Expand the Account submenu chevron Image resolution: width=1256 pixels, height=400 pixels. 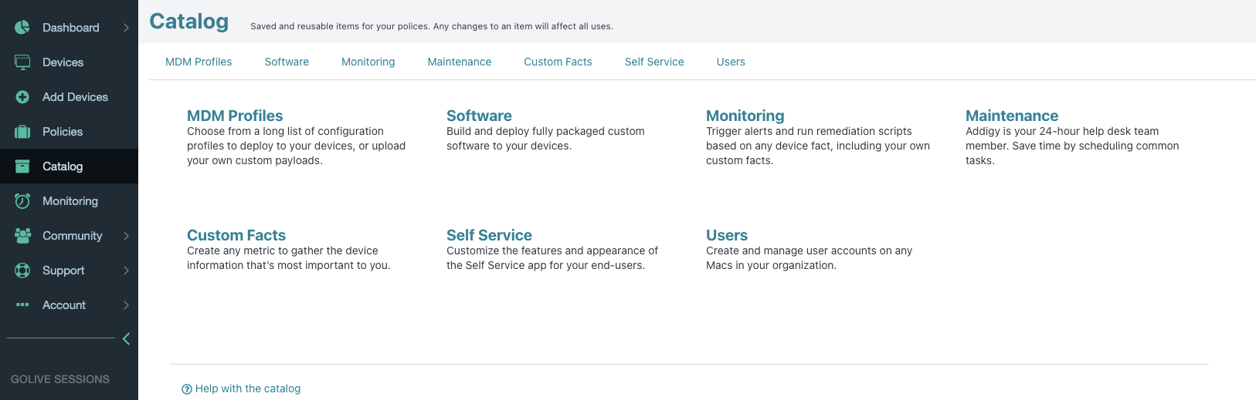click(126, 305)
